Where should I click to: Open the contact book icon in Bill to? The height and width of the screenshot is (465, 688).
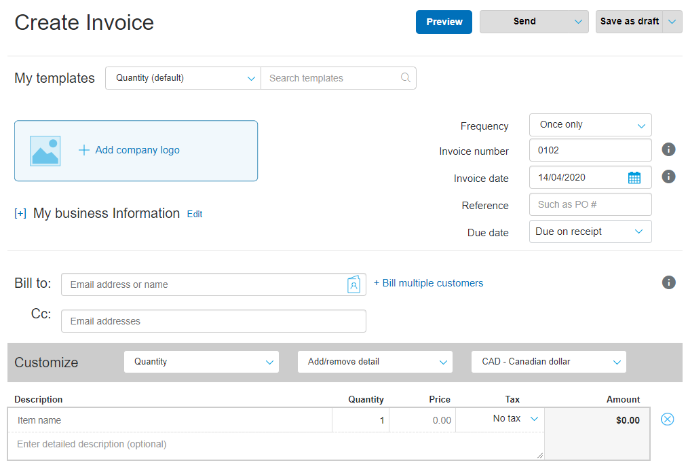[353, 284]
